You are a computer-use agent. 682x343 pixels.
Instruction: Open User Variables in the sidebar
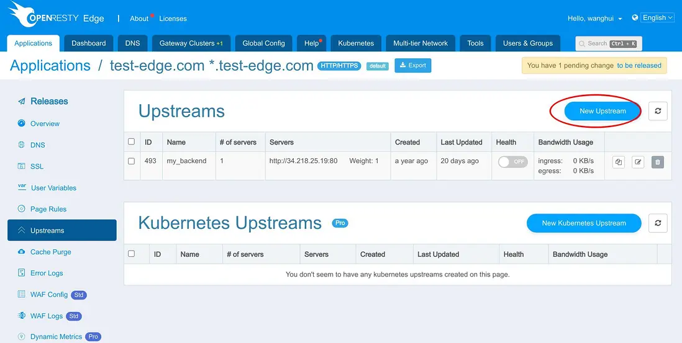[x=53, y=187]
